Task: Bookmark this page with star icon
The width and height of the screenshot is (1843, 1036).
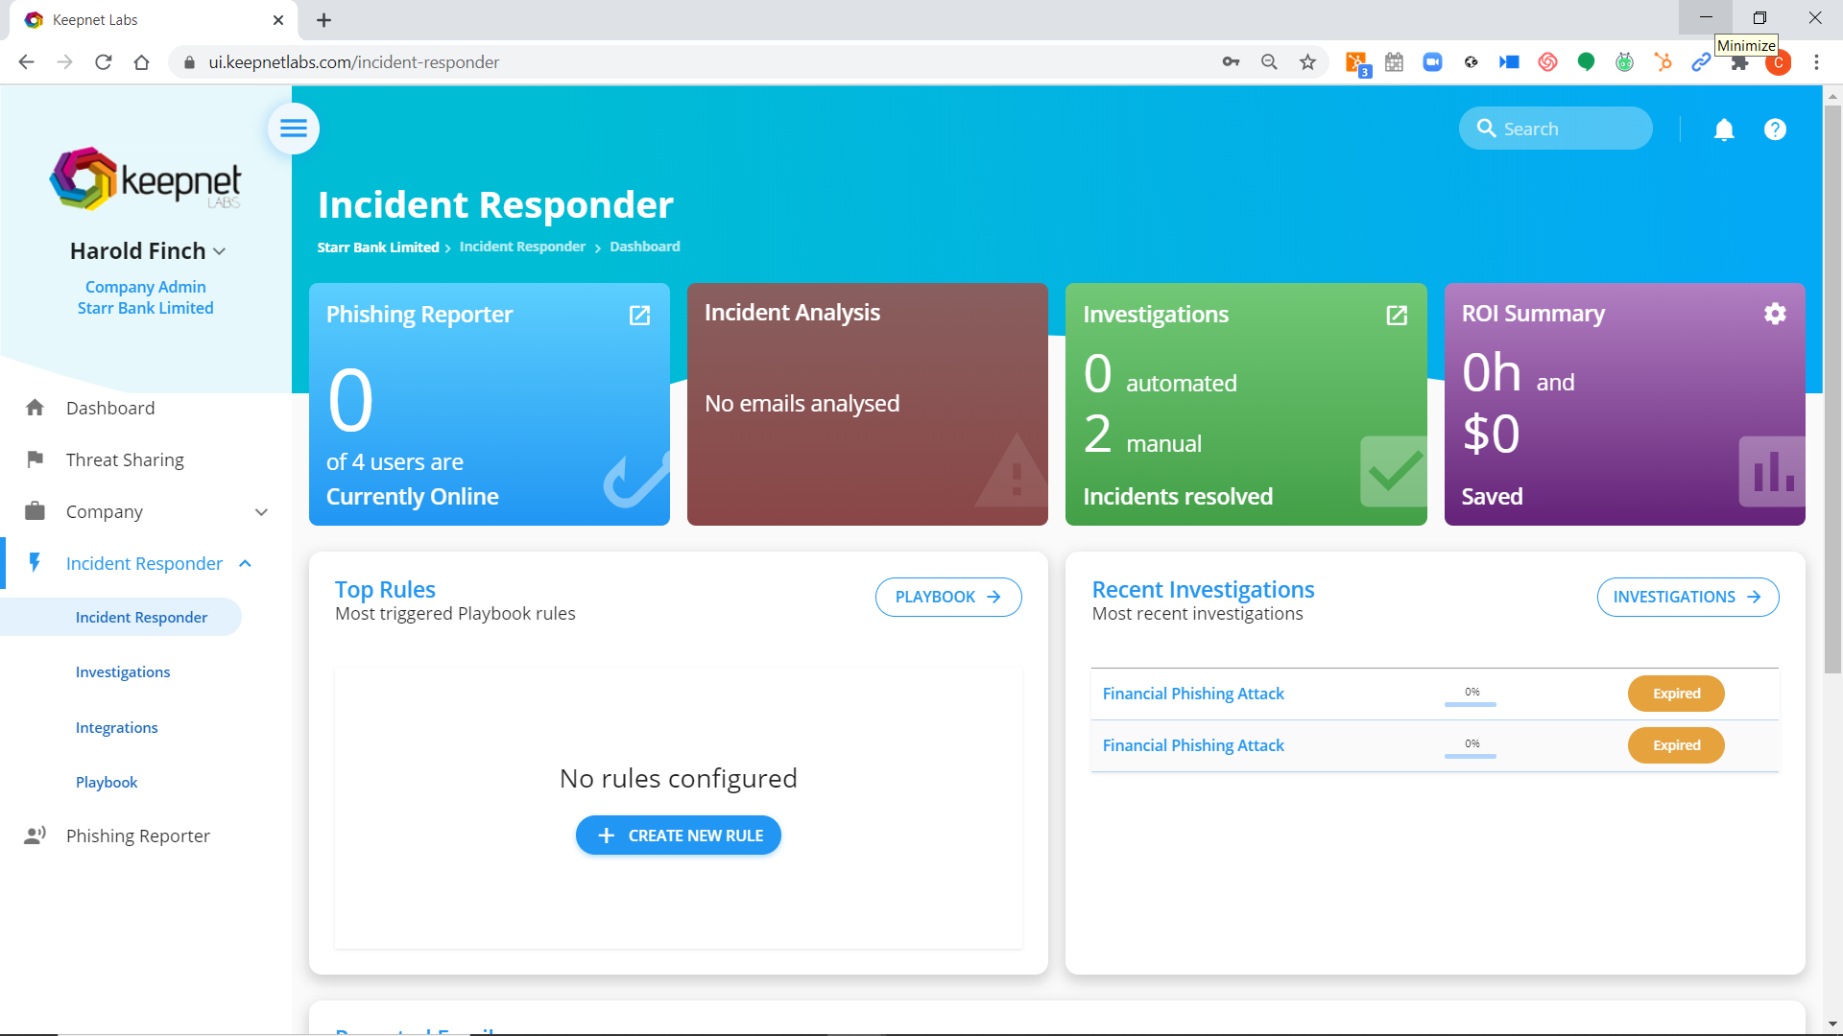Action: [1307, 62]
